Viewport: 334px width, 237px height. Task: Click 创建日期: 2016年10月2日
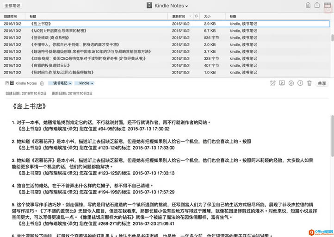point(26,94)
